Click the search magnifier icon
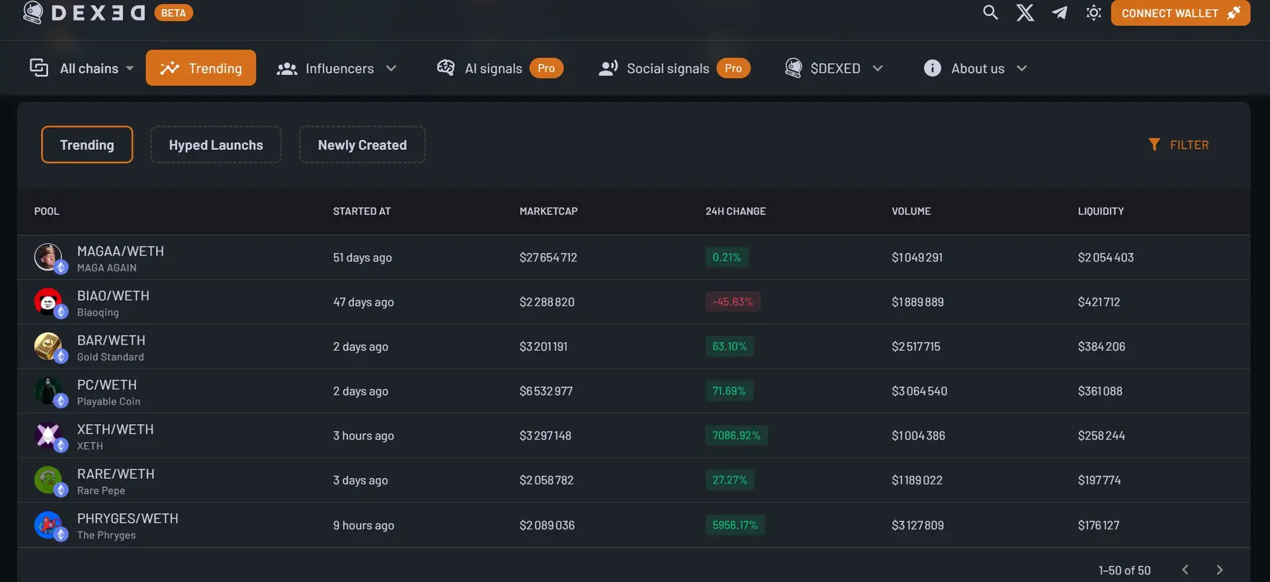 (x=990, y=13)
